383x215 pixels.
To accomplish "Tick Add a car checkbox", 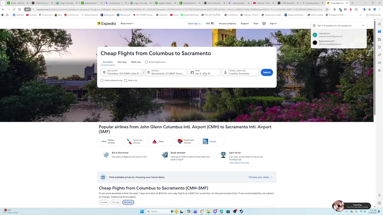I will coord(126,80).
